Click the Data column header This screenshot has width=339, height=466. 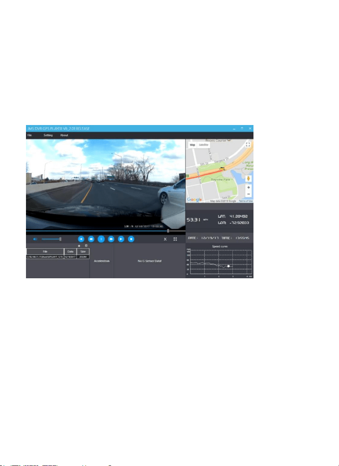[70, 251]
